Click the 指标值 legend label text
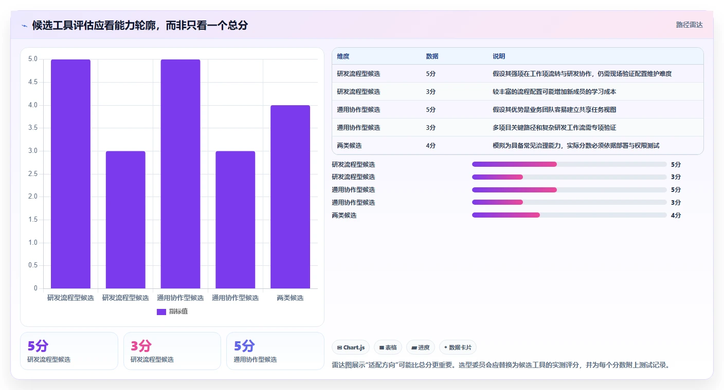Viewport: 724px width, 390px height. tap(178, 311)
